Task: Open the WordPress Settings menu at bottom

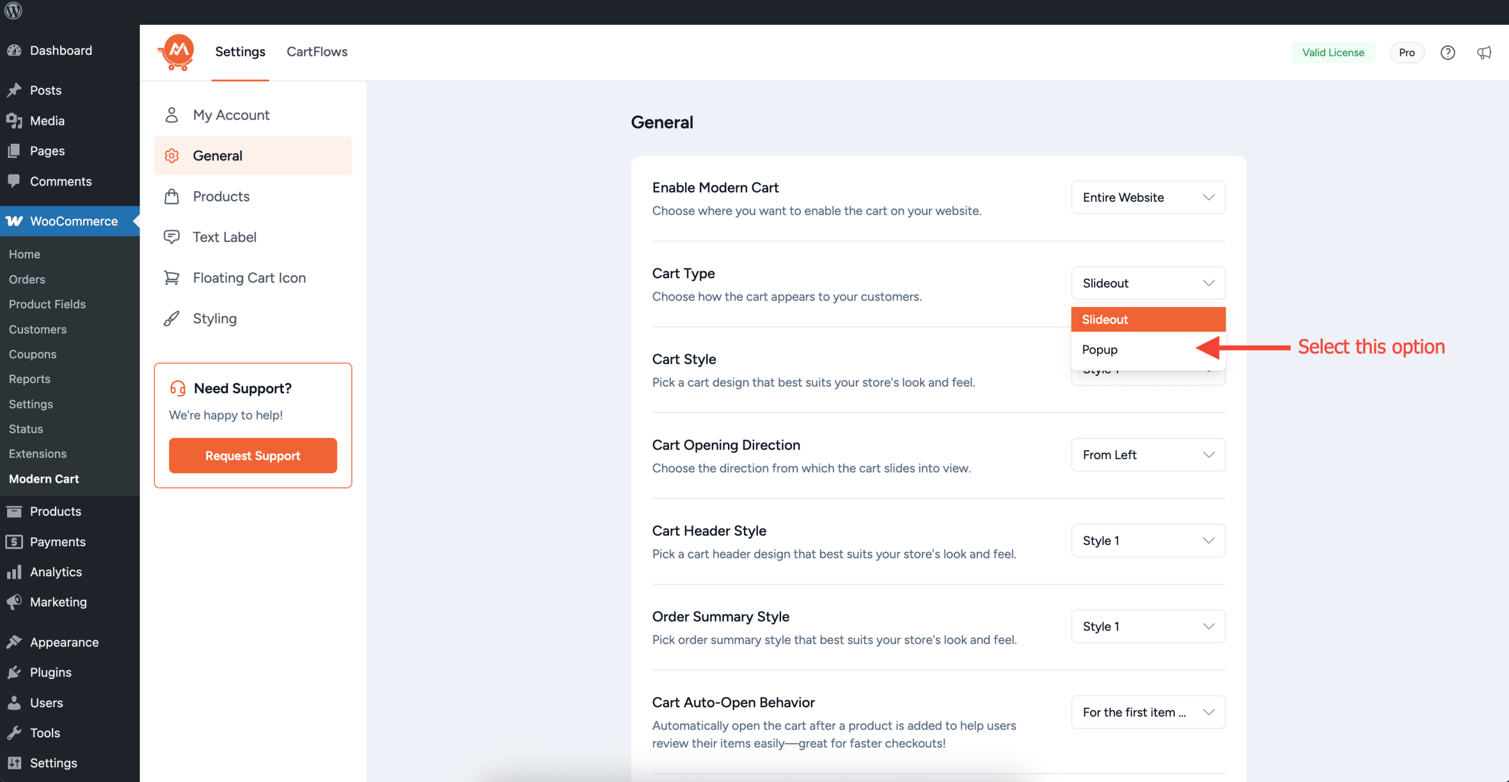Action: click(x=70, y=763)
